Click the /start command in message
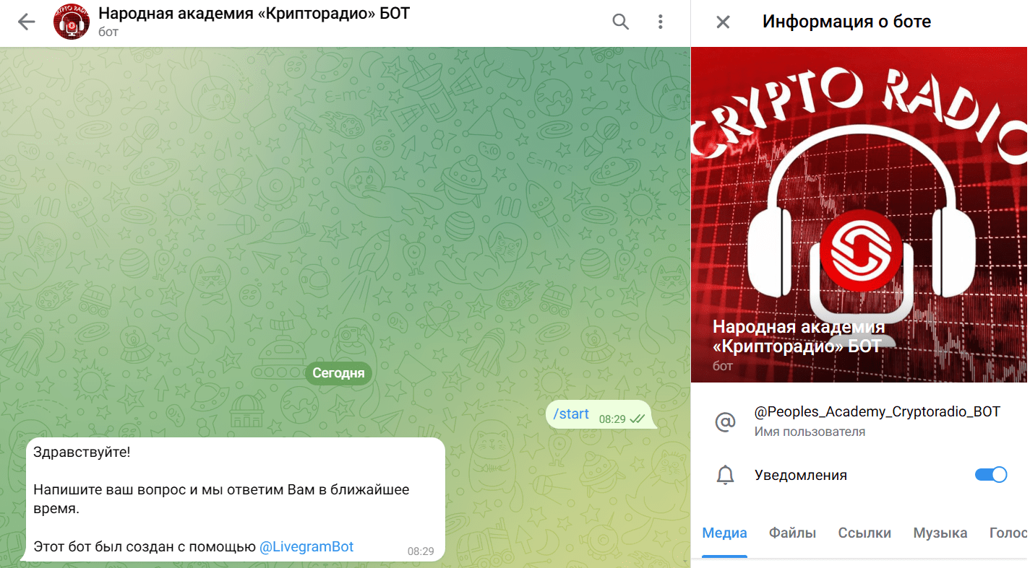 571,414
